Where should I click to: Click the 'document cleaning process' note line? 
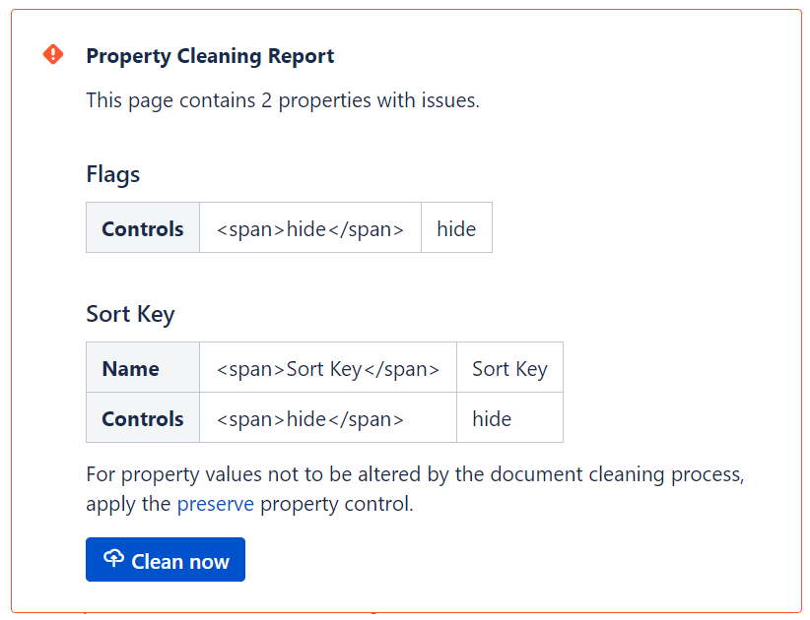(415, 474)
